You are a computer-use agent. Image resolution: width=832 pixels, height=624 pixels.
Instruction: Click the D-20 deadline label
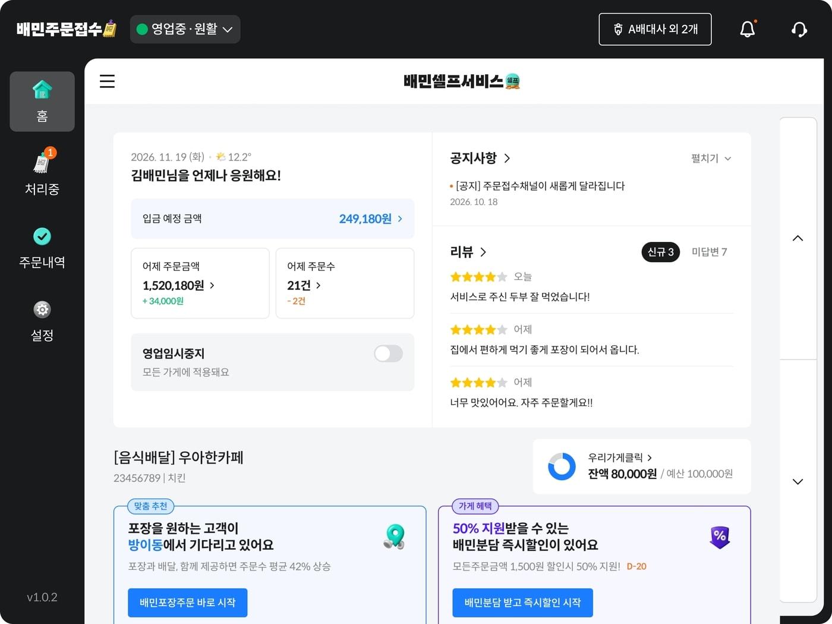[636, 566]
